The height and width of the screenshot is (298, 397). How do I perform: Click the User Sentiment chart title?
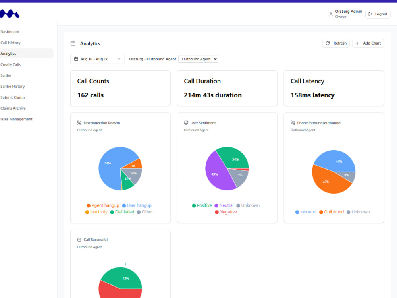(x=203, y=123)
